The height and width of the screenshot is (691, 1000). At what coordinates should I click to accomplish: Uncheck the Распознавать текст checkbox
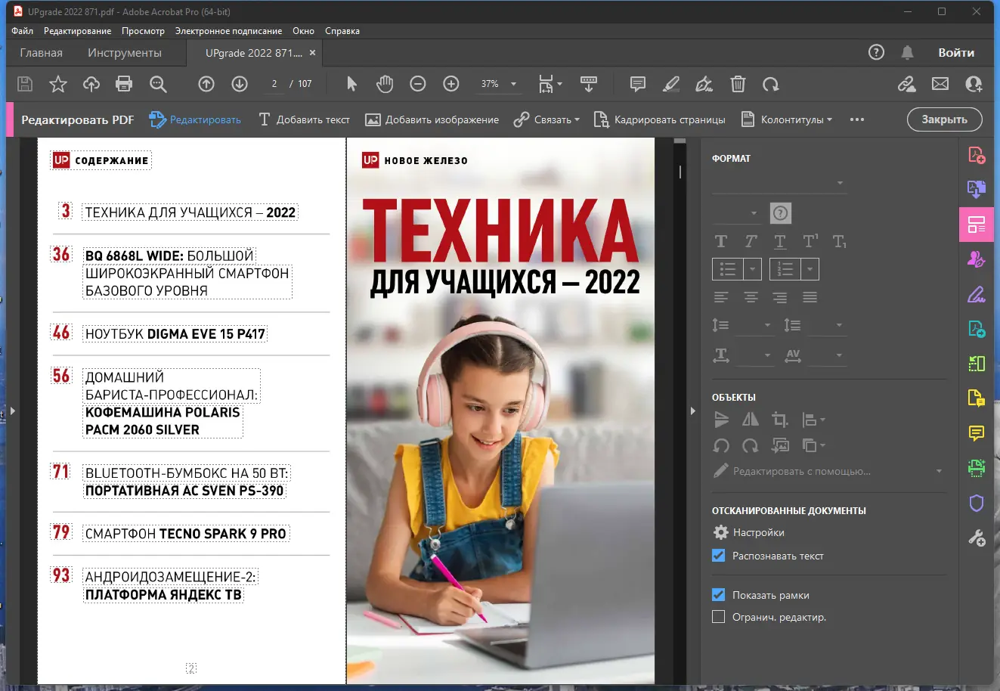click(719, 556)
